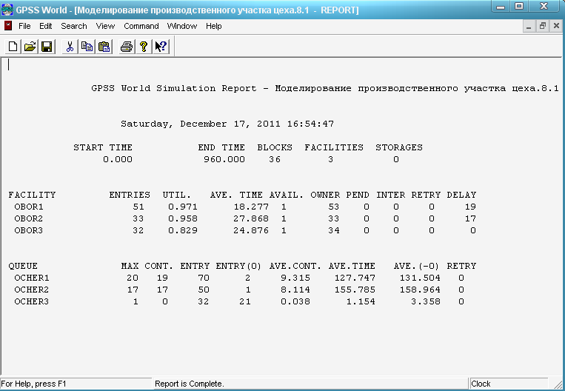
Task: Click the Copy toolbar icon
Action: [87, 47]
